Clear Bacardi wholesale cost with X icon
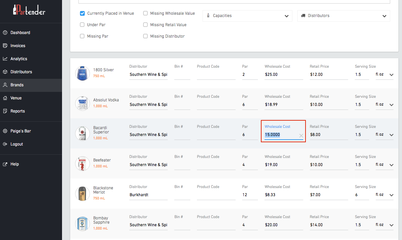The width and height of the screenshot is (402, 240). pos(301,136)
